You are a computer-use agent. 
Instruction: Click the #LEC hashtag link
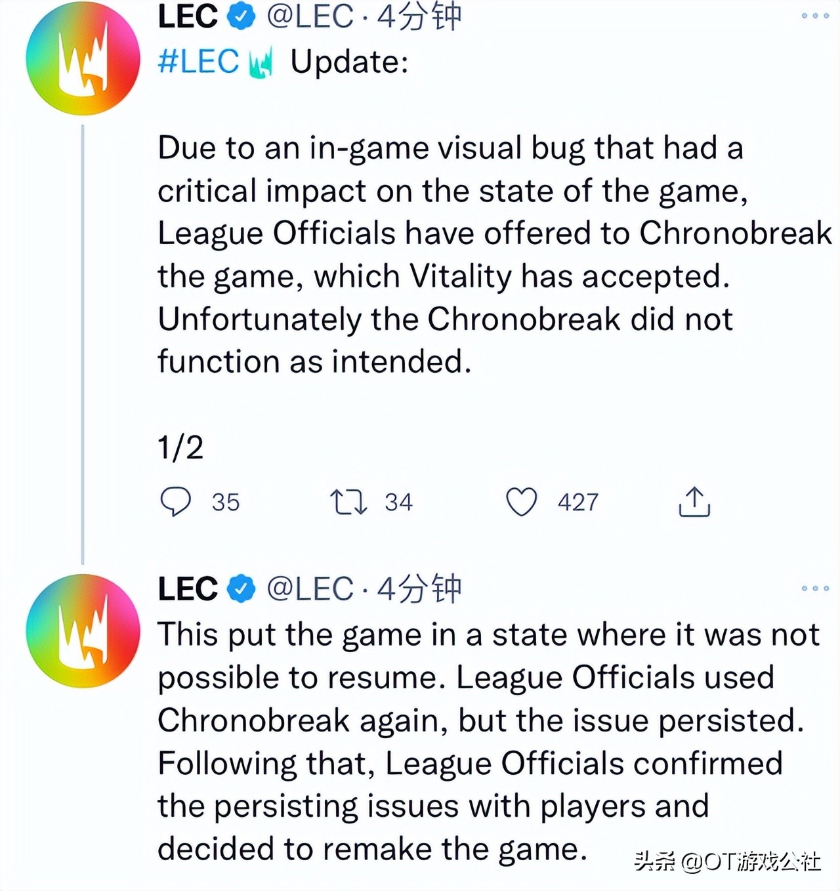198,62
